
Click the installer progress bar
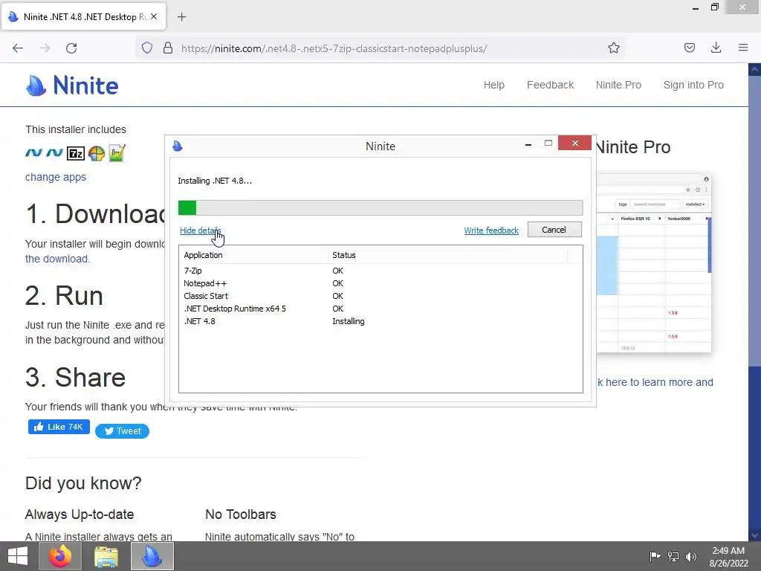click(x=380, y=208)
